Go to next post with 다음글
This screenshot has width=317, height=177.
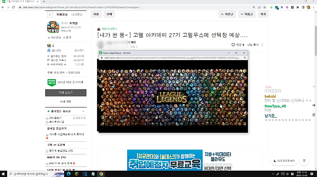click(246, 14)
